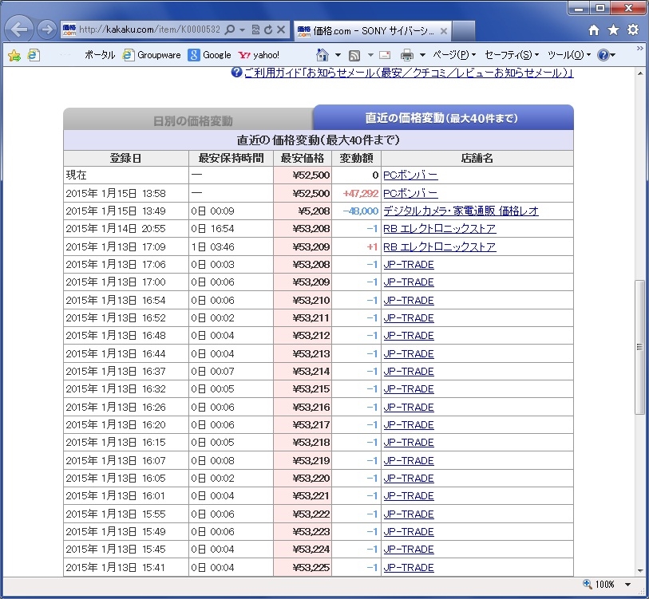Select the 直近の価格変動 tab

point(441,118)
